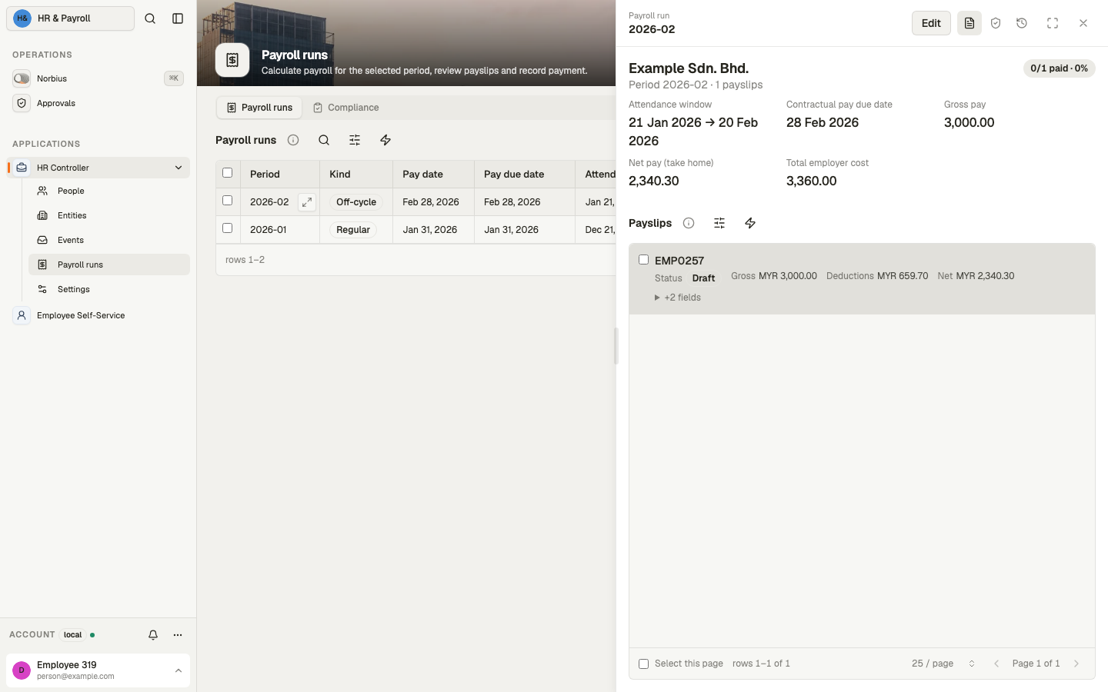1108x692 pixels.
Task: Open the global search icon in sidebar
Action: tap(150, 18)
